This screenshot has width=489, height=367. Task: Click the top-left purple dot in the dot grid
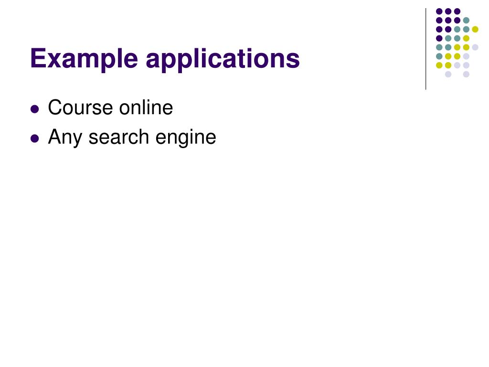tap(439, 11)
